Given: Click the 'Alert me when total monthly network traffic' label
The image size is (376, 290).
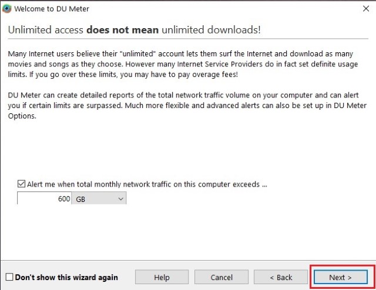Looking at the screenshot, I should tap(147, 184).
